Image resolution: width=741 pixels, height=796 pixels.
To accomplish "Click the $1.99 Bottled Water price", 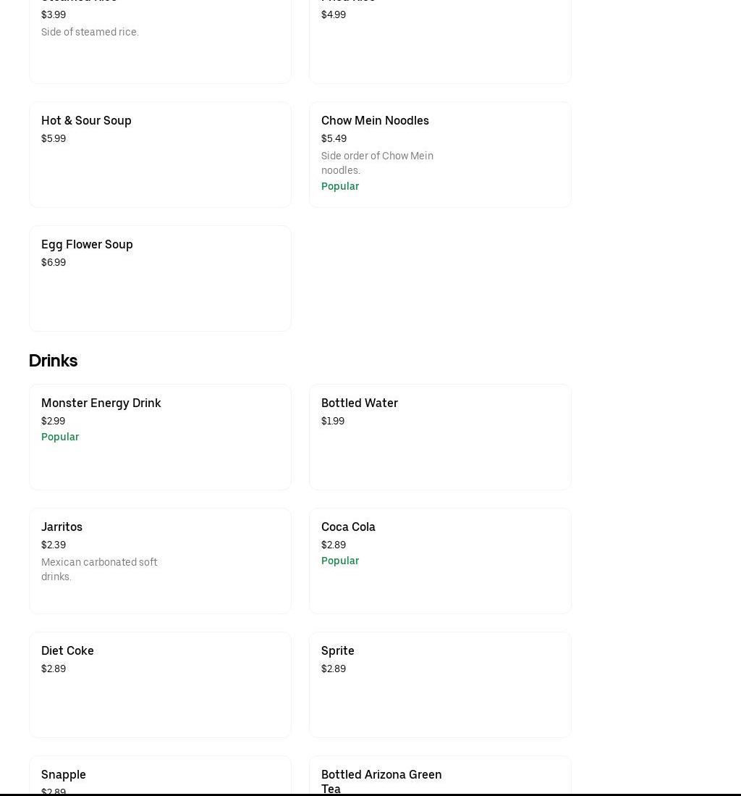I will coord(333,421).
